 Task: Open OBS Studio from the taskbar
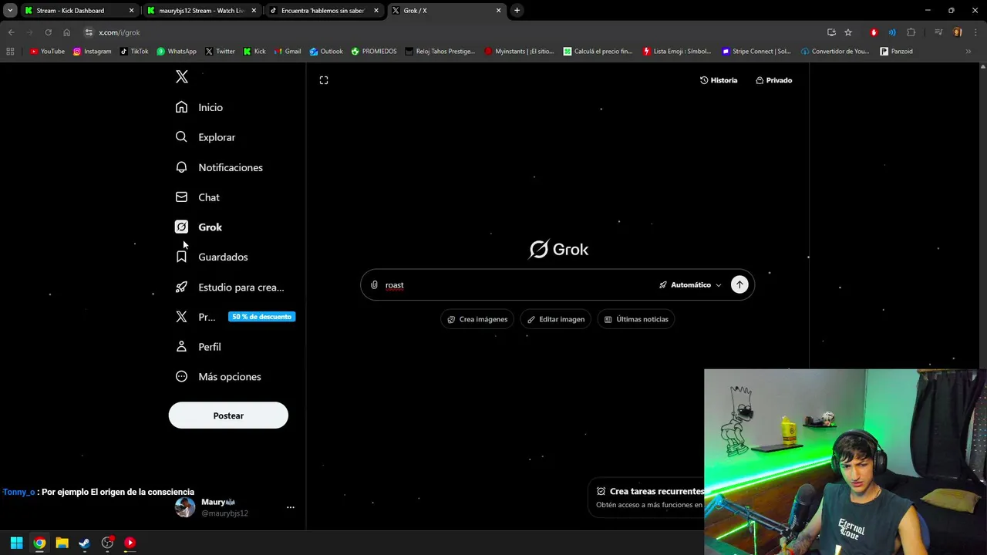pyautogui.click(x=107, y=543)
